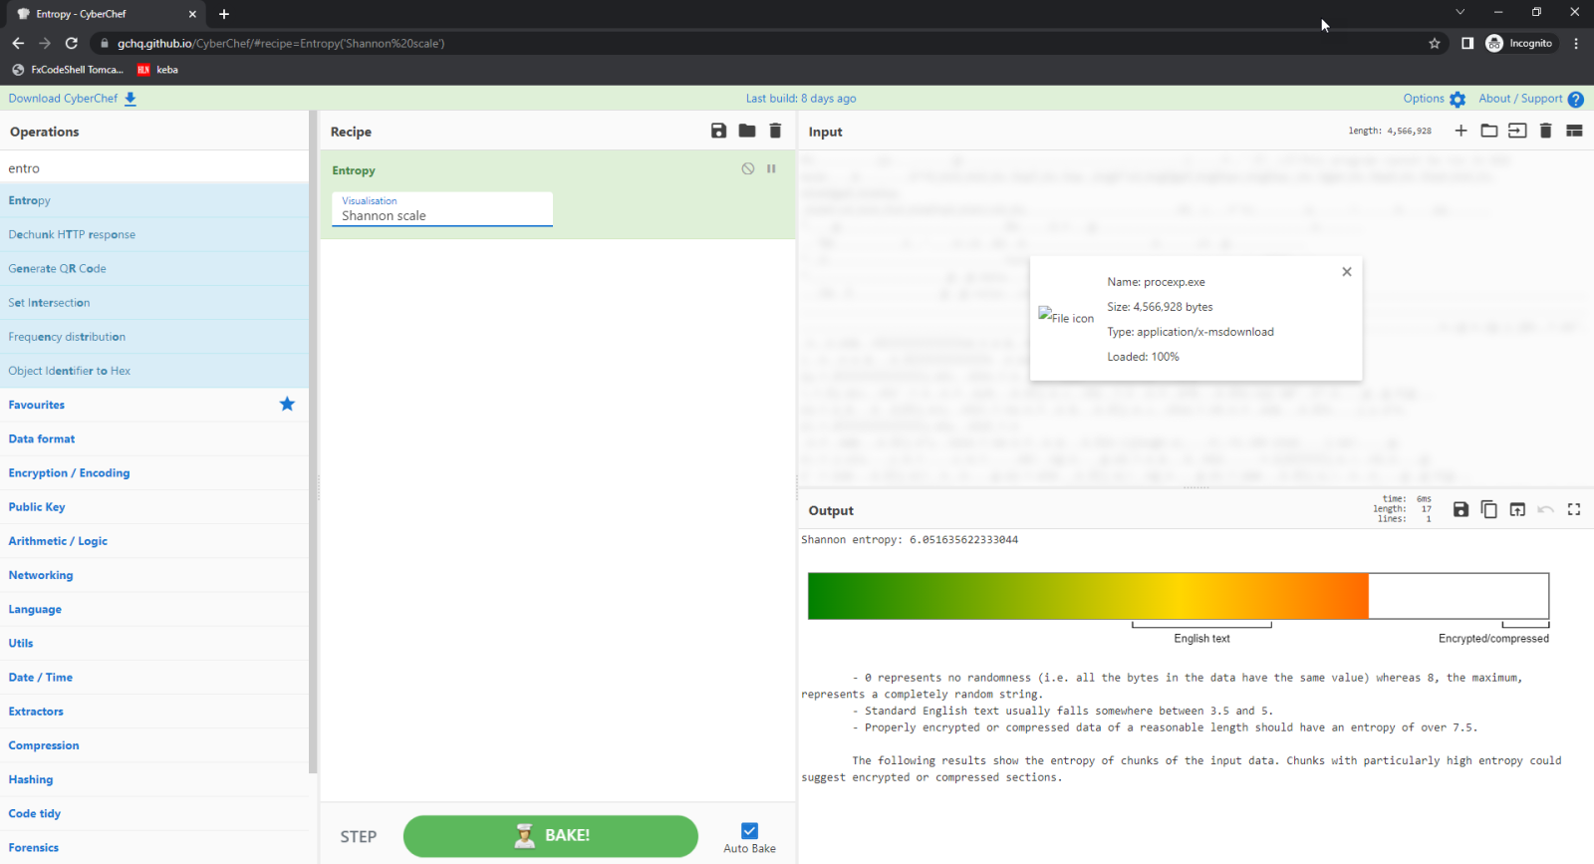Save the recipe using the disk icon

tap(718, 131)
